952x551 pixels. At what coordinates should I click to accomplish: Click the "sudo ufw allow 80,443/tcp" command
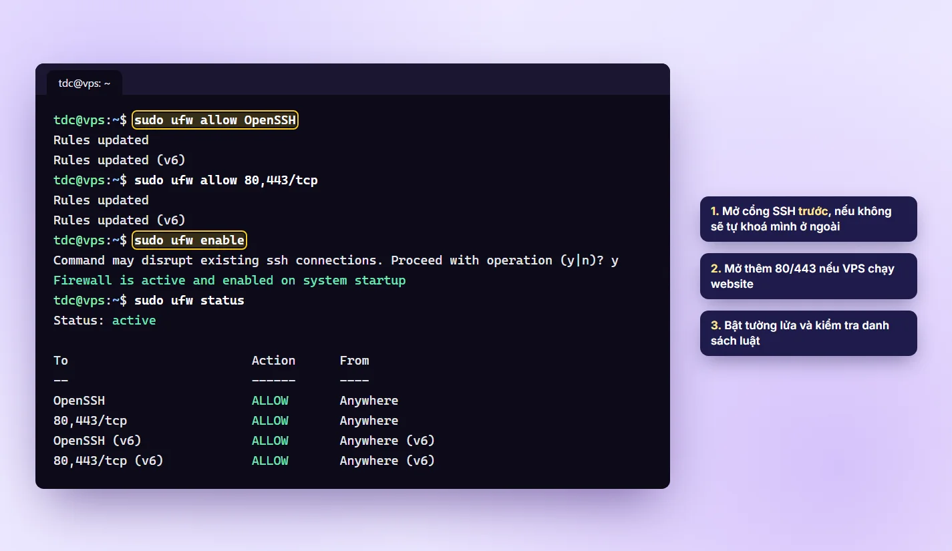tap(226, 180)
